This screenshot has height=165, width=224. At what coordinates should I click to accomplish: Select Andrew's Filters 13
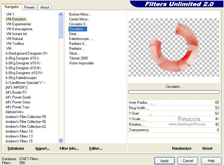click(19, 136)
